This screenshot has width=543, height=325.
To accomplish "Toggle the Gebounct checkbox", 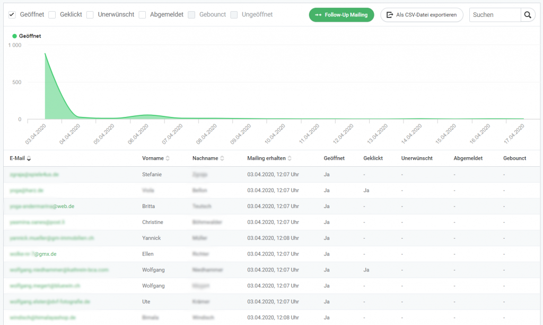I will [191, 14].
